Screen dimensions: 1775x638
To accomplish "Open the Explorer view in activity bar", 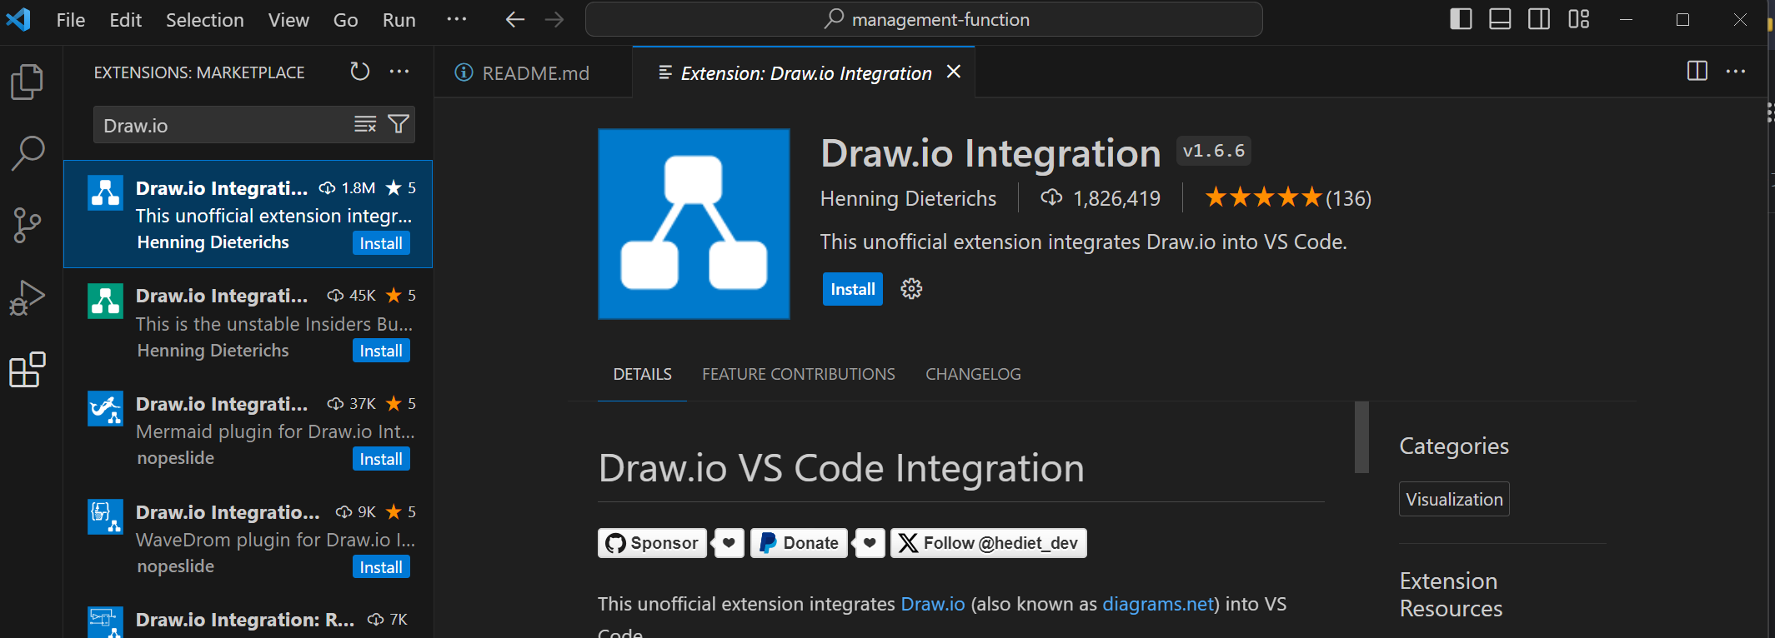I will click(28, 82).
